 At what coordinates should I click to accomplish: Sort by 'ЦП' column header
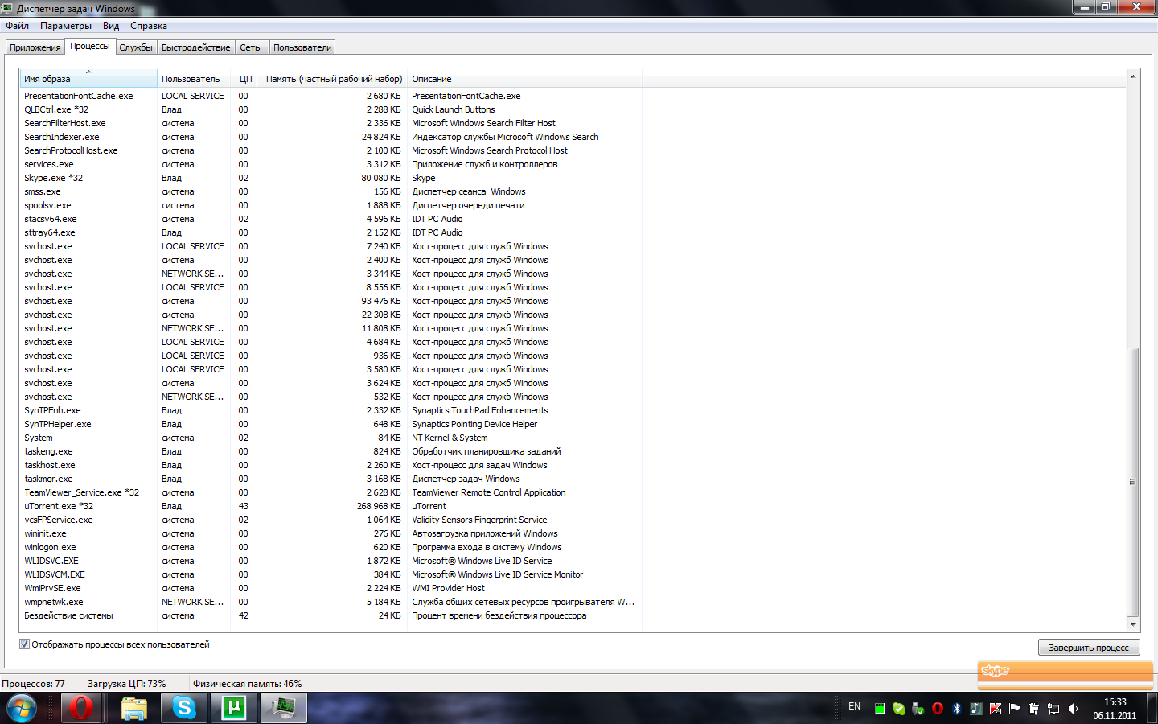[244, 79]
